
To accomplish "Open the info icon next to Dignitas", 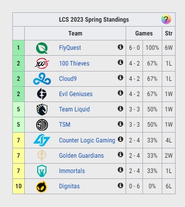I will pos(120,185).
